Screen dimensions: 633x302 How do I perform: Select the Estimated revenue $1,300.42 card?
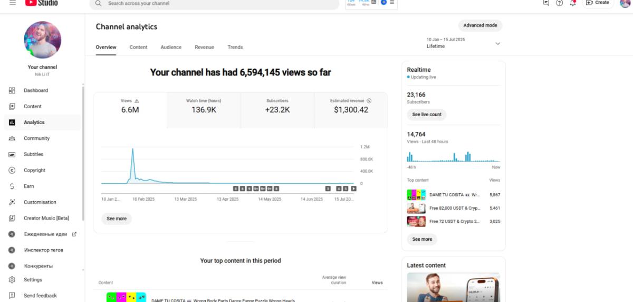tap(351, 110)
